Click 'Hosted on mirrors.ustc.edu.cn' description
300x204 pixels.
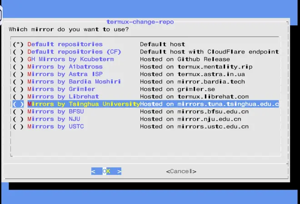[195, 126]
